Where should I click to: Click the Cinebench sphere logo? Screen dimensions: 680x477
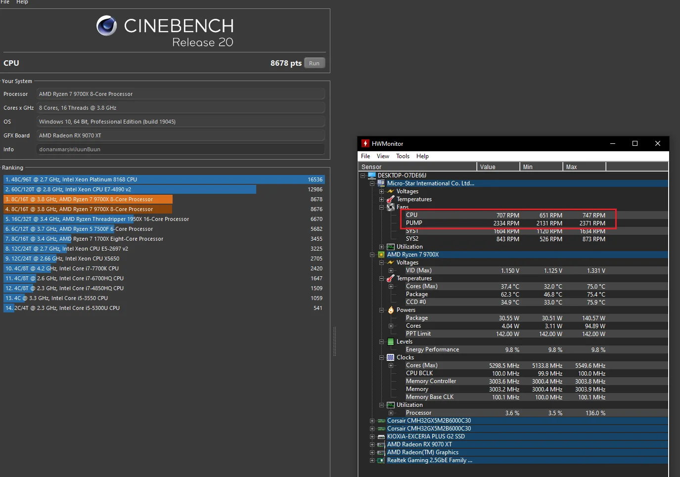(x=106, y=26)
